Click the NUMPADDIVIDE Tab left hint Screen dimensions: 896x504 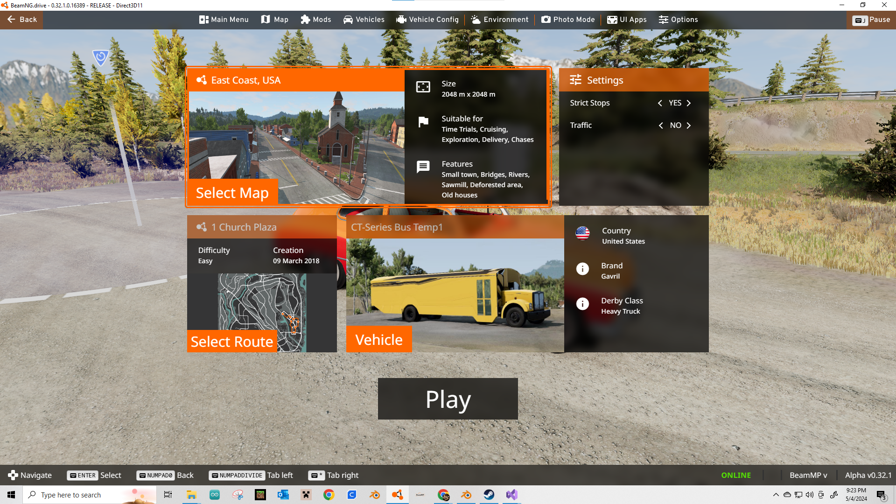coord(251,475)
